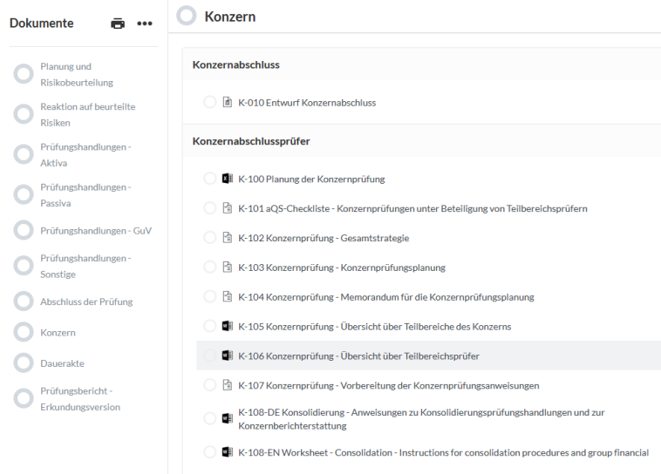The image size is (661, 474).
Task: Click the Word icon beside K-106 Konzernprüfung
Action: 228,355
